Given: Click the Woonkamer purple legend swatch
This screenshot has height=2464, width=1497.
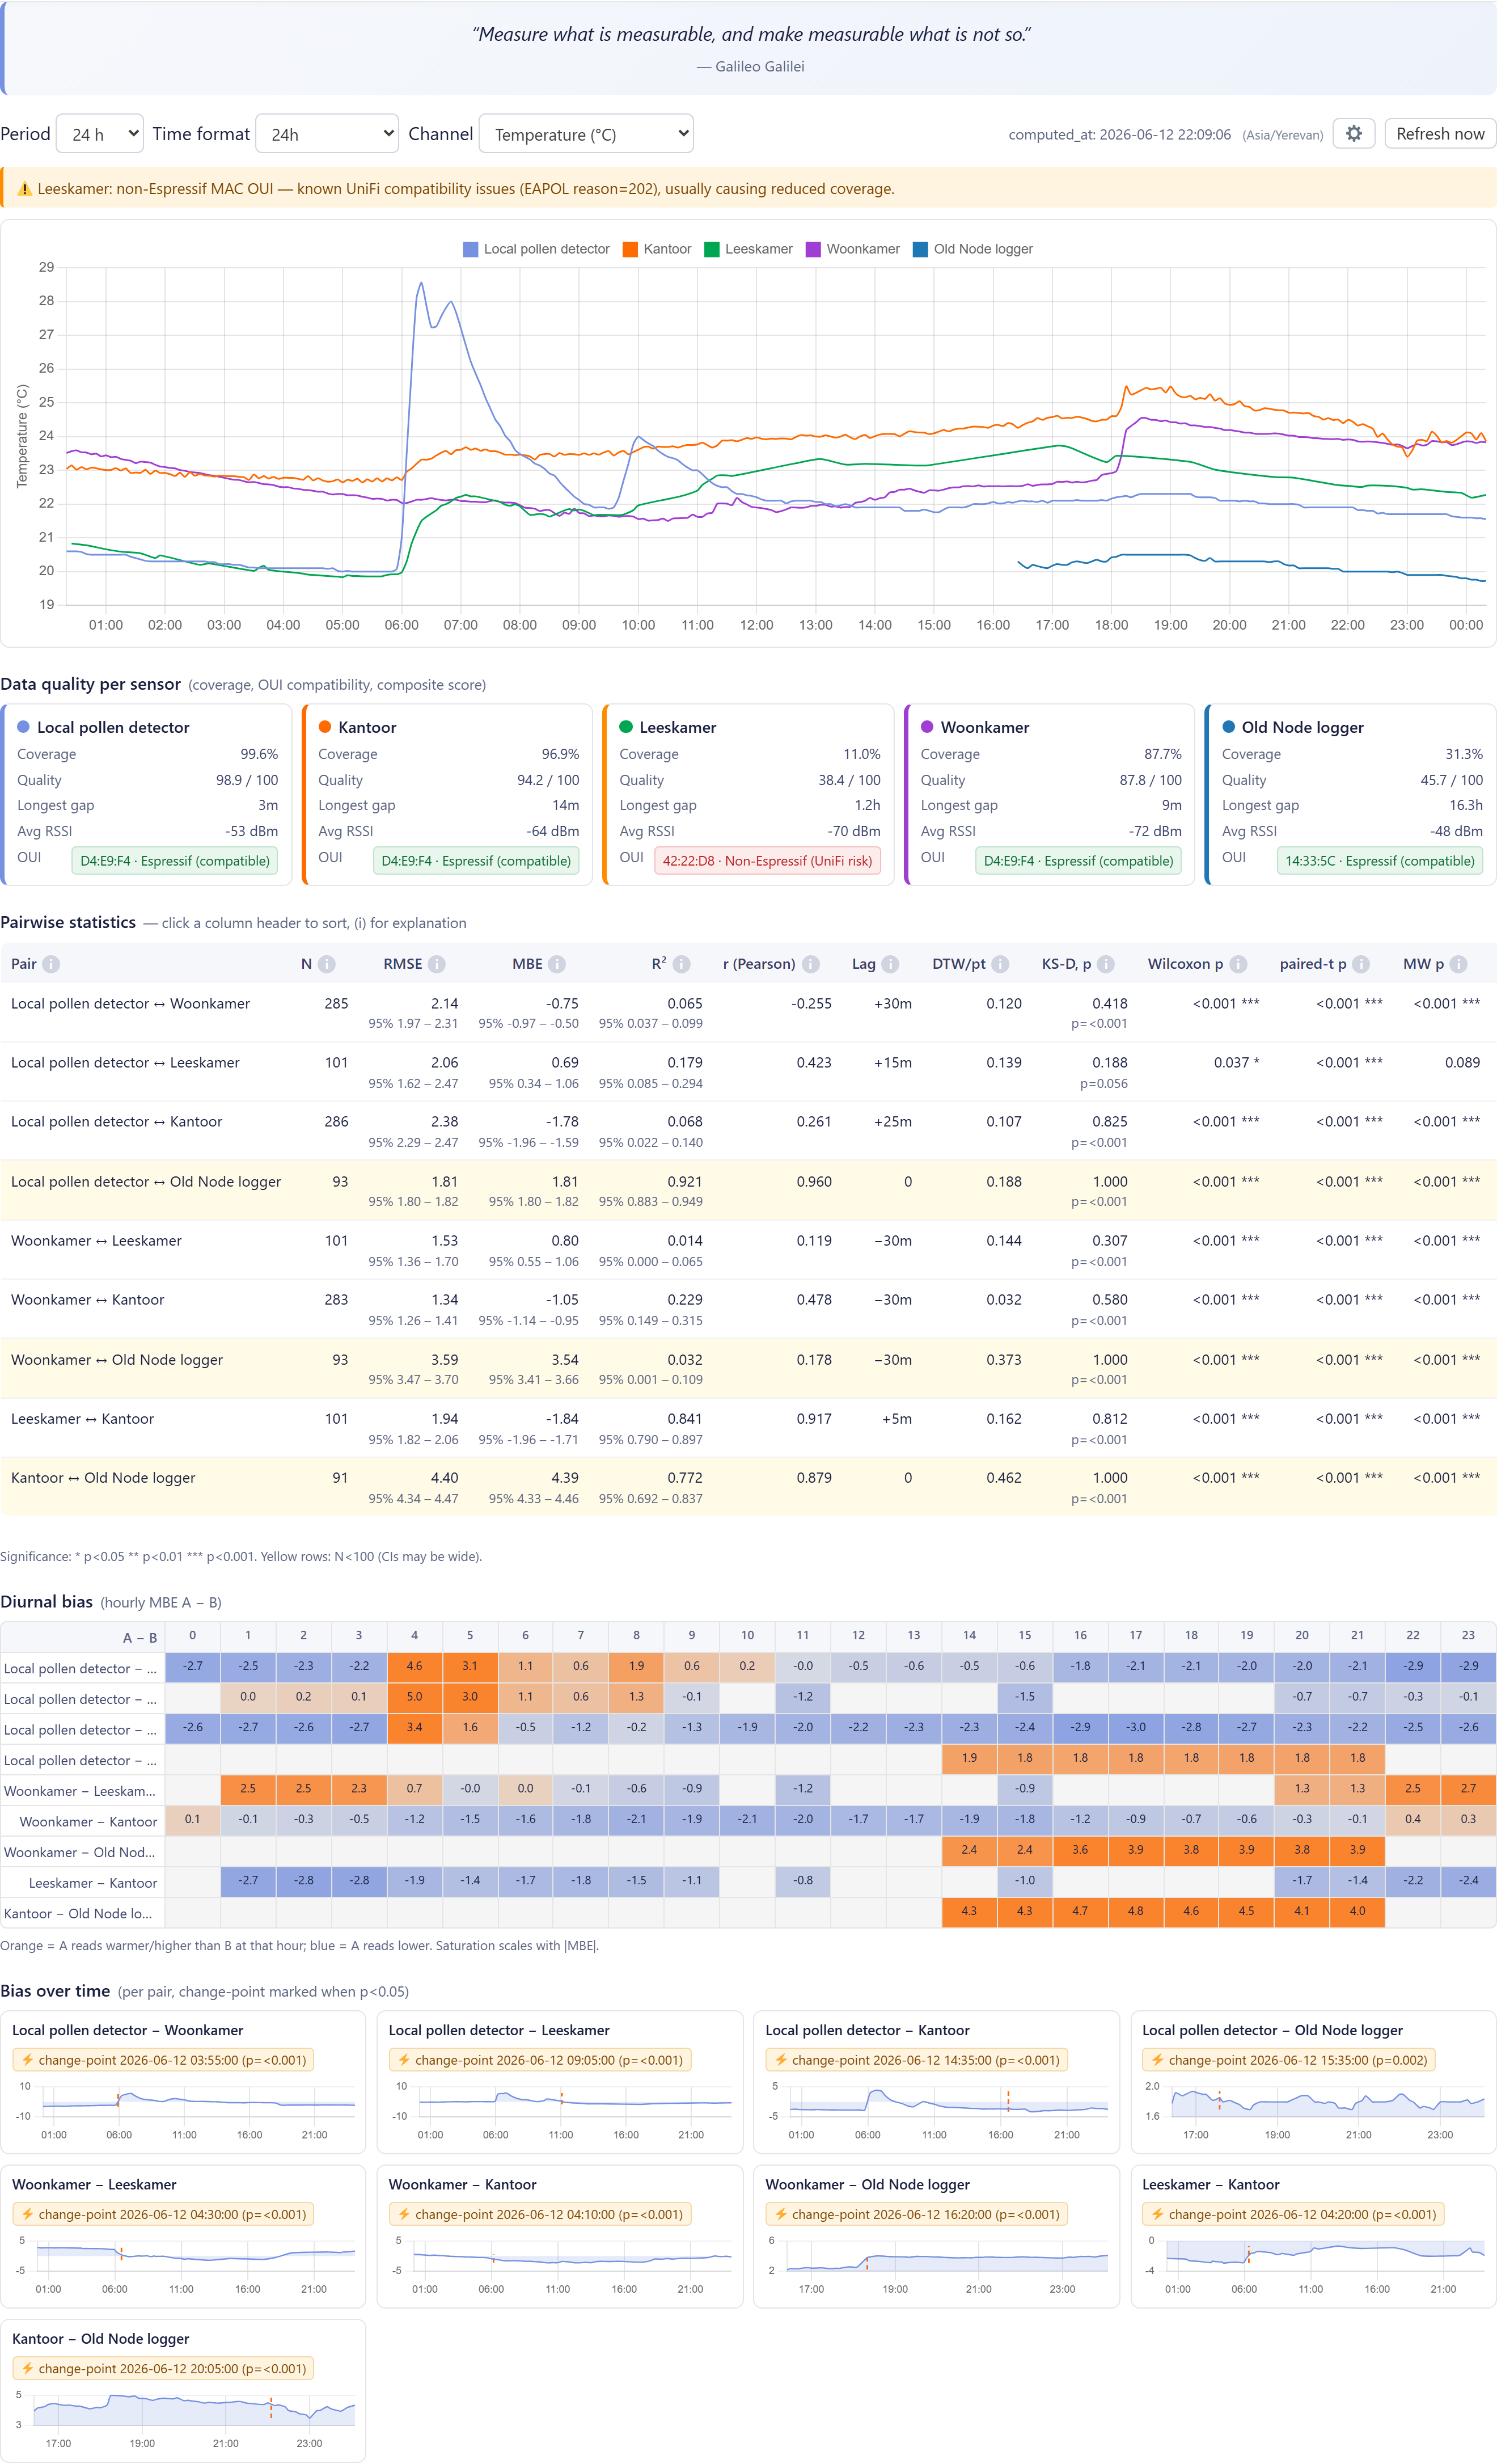Looking at the screenshot, I should pos(813,249).
